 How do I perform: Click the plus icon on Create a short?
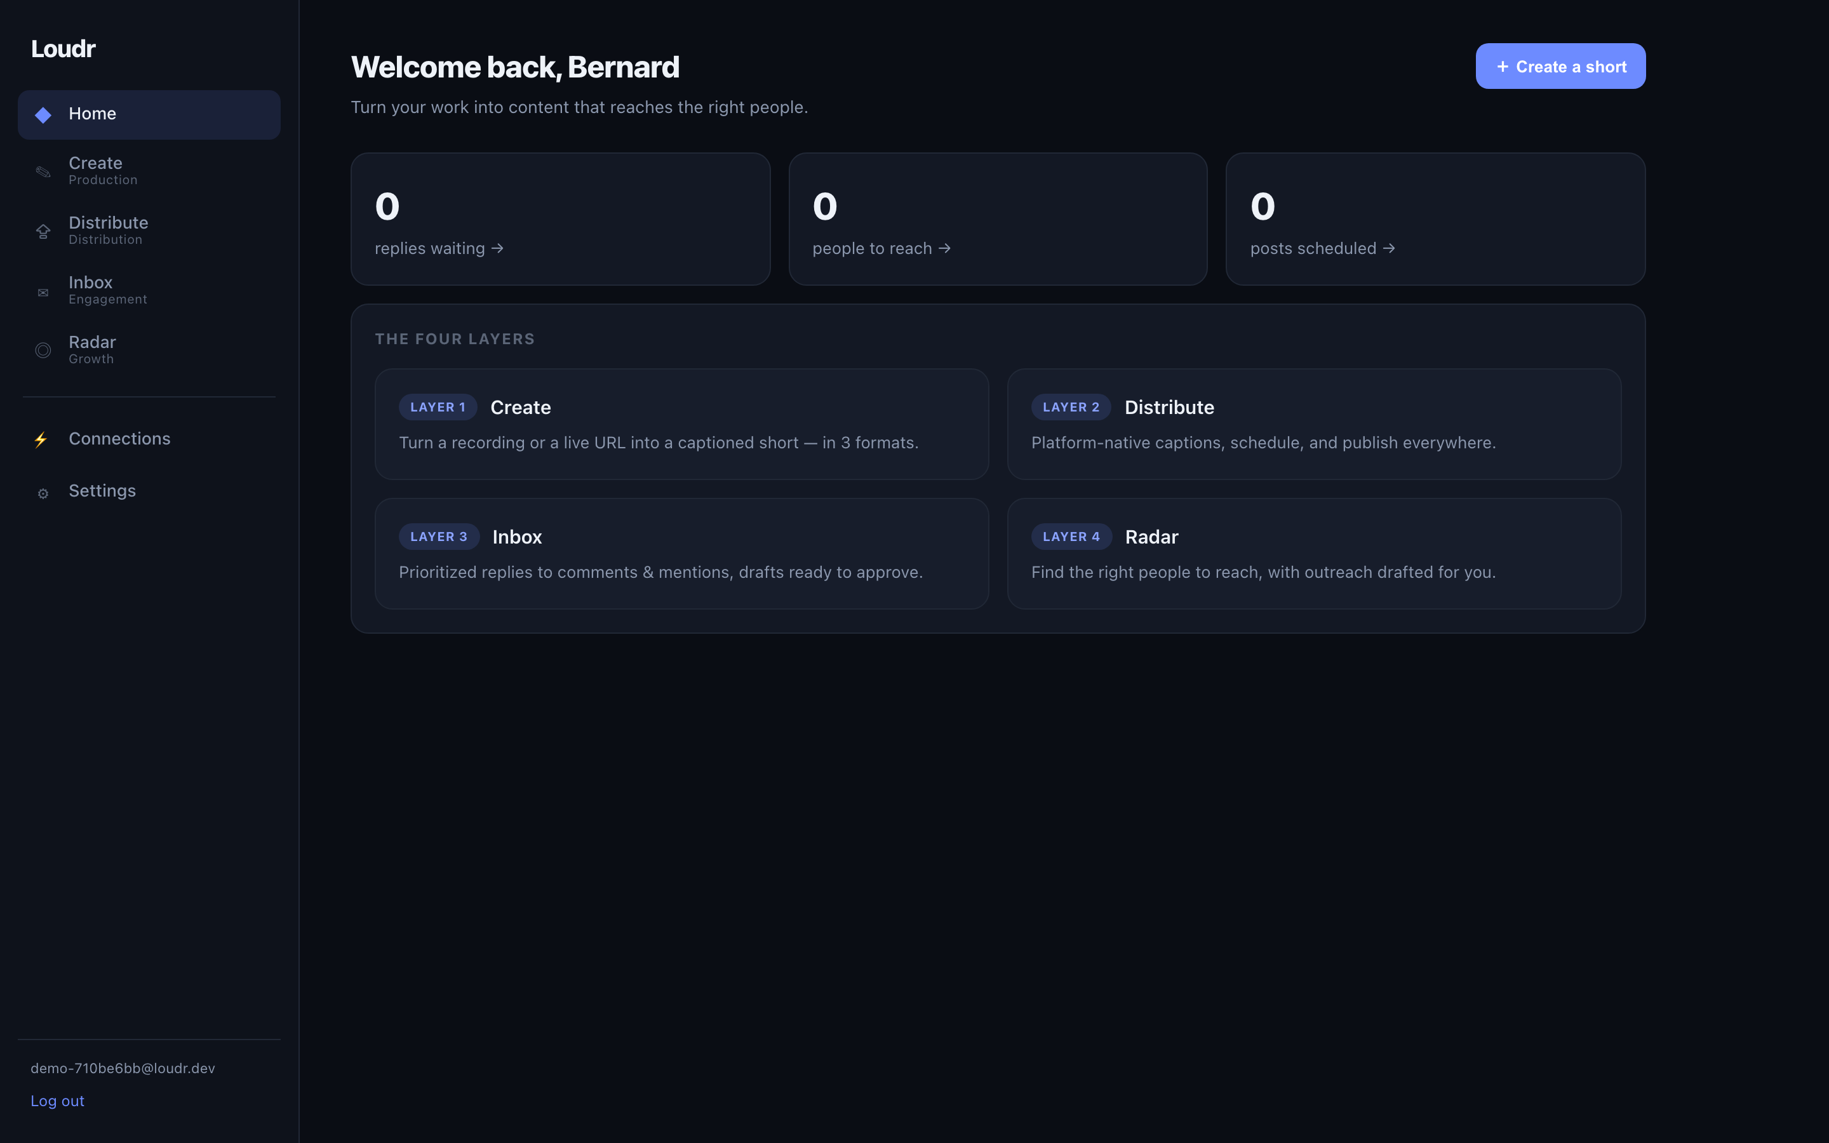coord(1503,67)
